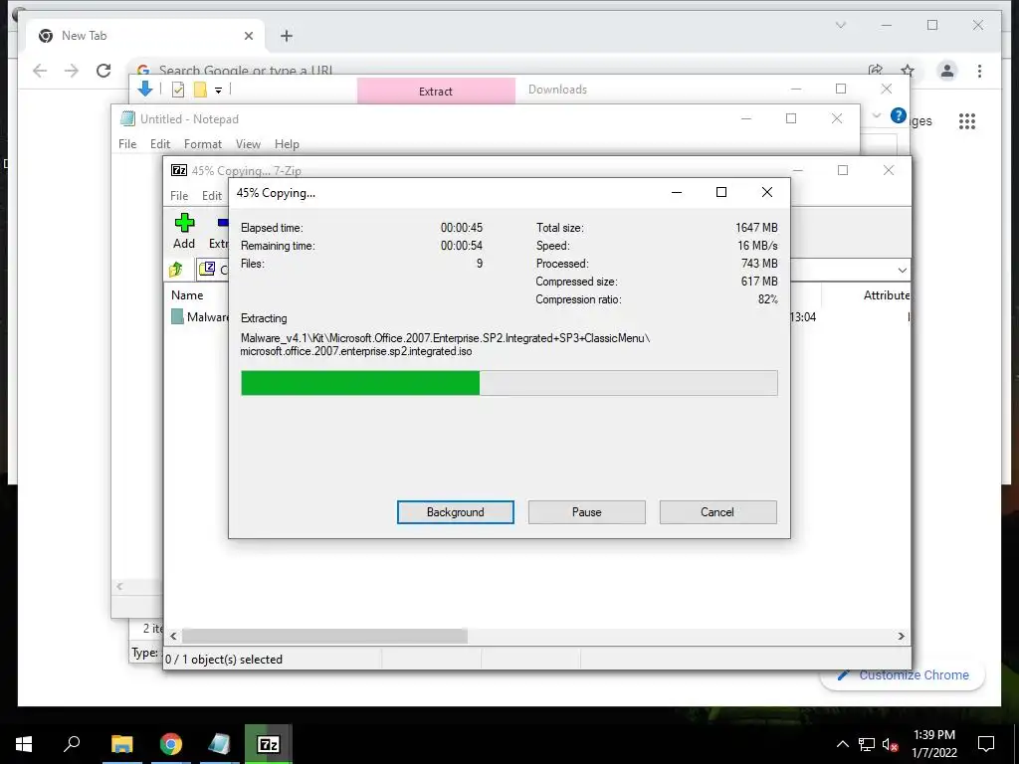Click 7-Zip horizontal scrollbar thumb
The width and height of the screenshot is (1019, 764).
tap(324, 636)
